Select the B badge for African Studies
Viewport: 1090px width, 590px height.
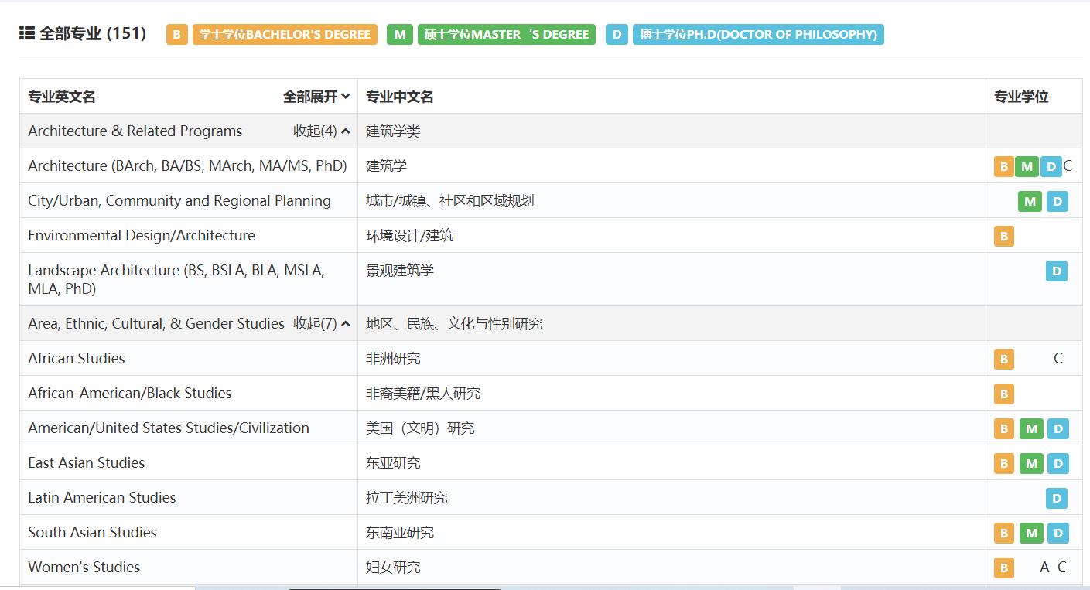[1003, 359]
